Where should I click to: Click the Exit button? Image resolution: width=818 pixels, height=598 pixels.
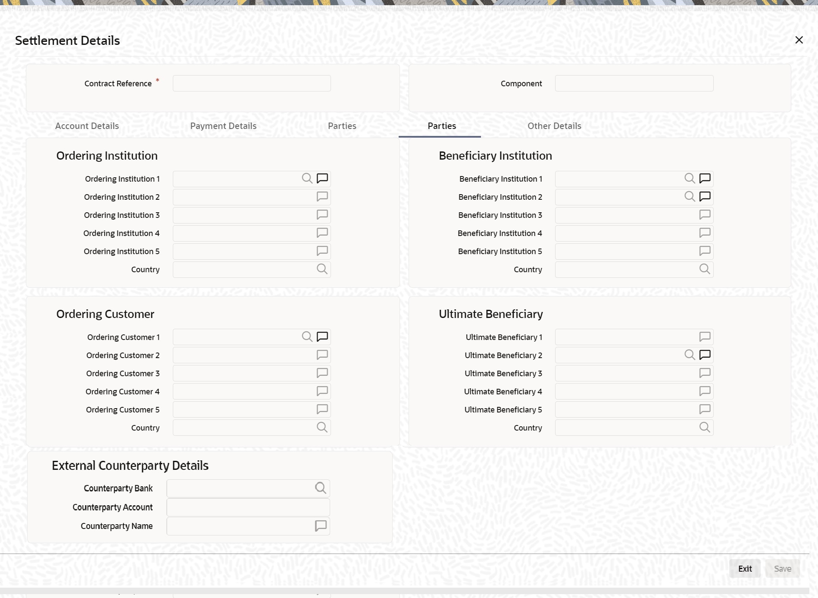tap(745, 569)
